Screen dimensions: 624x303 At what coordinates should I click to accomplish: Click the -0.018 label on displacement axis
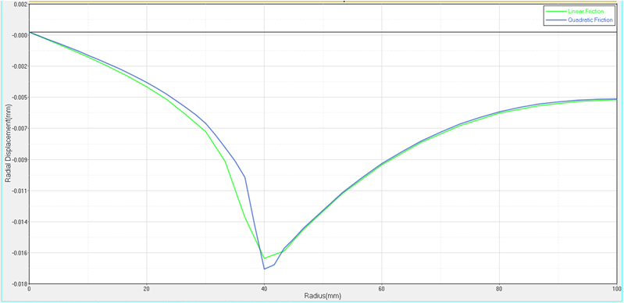[19, 284]
